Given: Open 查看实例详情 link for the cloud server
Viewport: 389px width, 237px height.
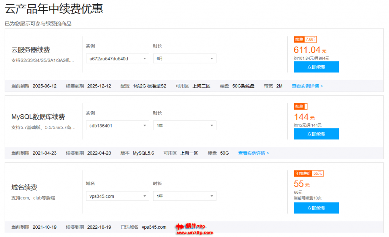Looking at the screenshot, I should (x=307, y=86).
